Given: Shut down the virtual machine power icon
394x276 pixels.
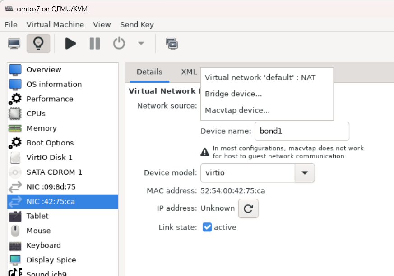Looking at the screenshot, I should pyautogui.click(x=119, y=43).
